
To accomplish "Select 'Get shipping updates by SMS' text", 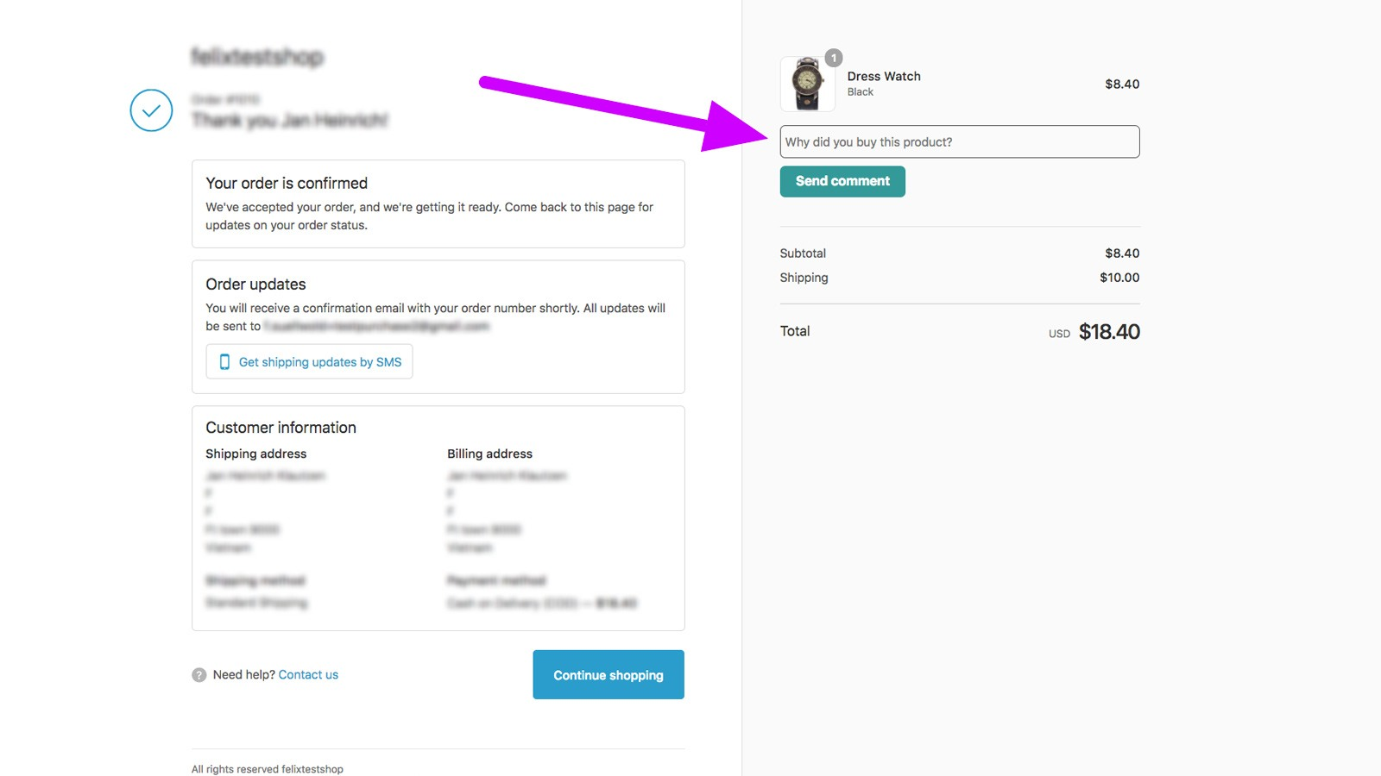I will (x=320, y=362).
